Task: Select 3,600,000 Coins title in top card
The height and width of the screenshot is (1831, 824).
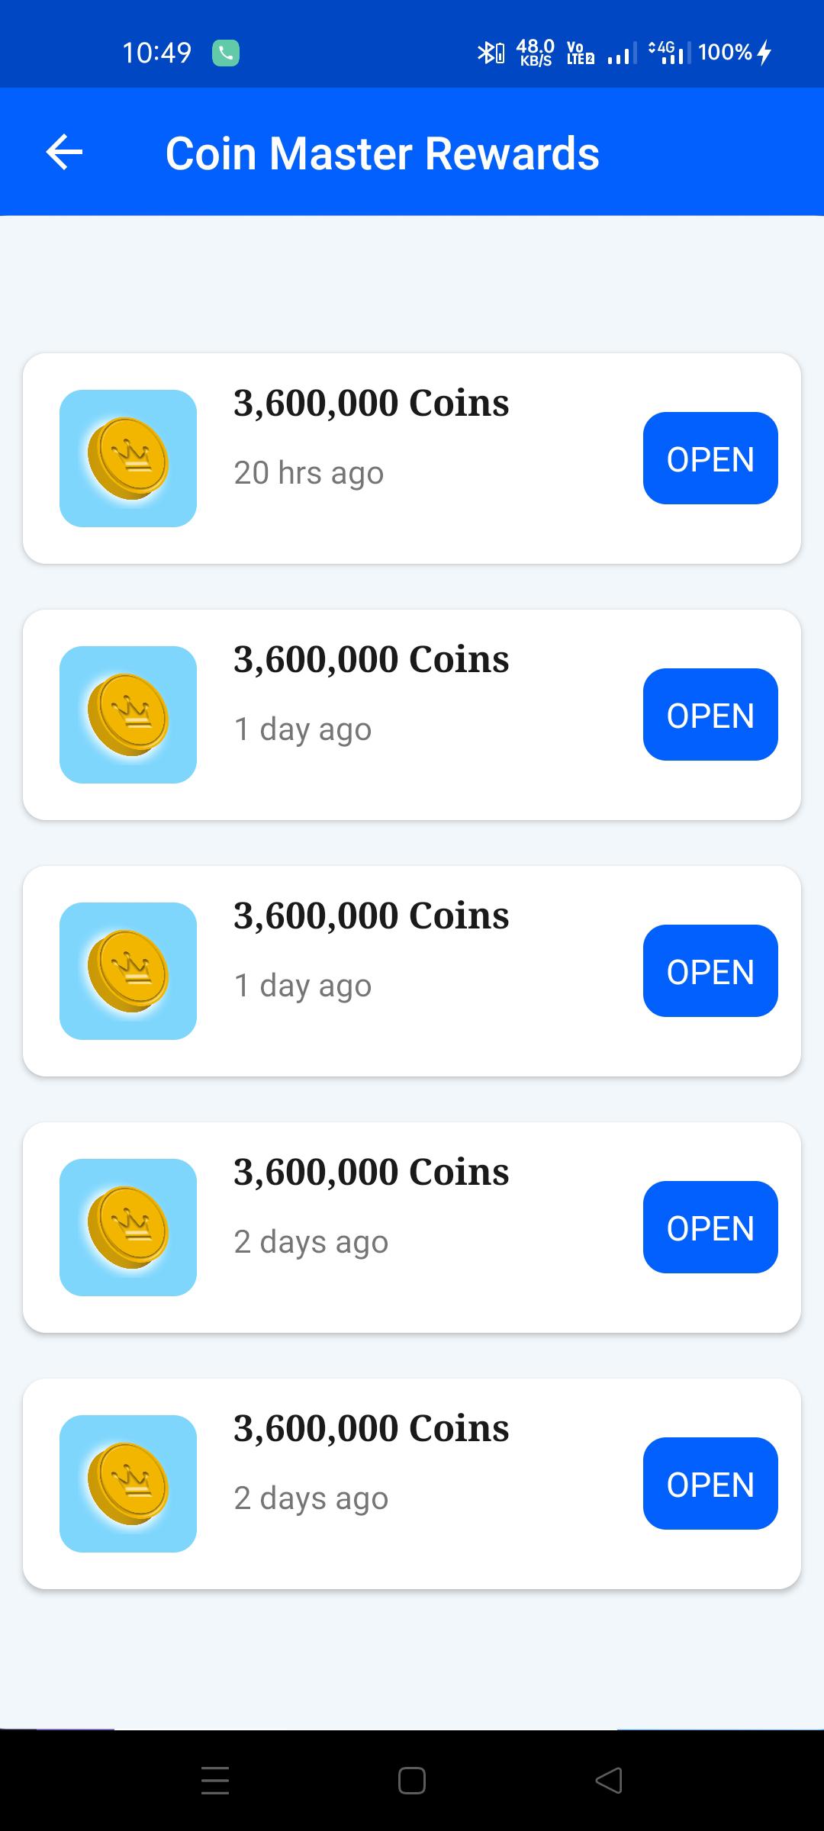Action: 371,403
